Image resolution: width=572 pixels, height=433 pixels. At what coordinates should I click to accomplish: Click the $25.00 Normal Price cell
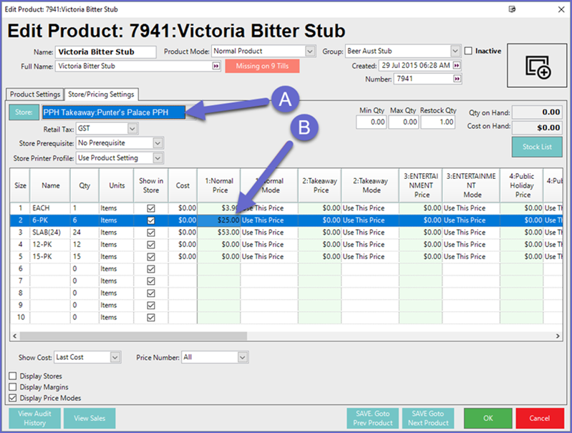(219, 220)
